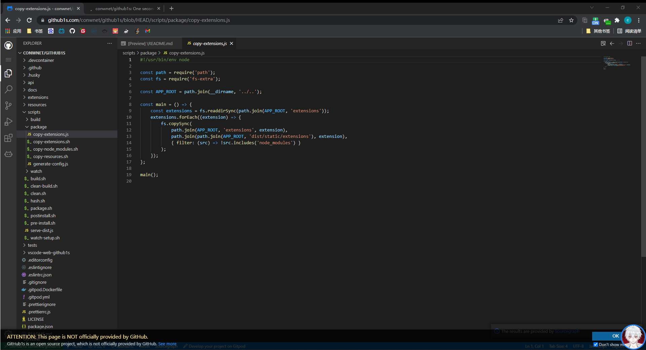The height and width of the screenshot is (350, 646).
Task: Click the split editor right icon
Action: click(630, 43)
